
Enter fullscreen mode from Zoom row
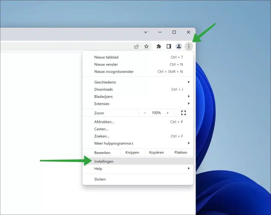tap(183, 113)
